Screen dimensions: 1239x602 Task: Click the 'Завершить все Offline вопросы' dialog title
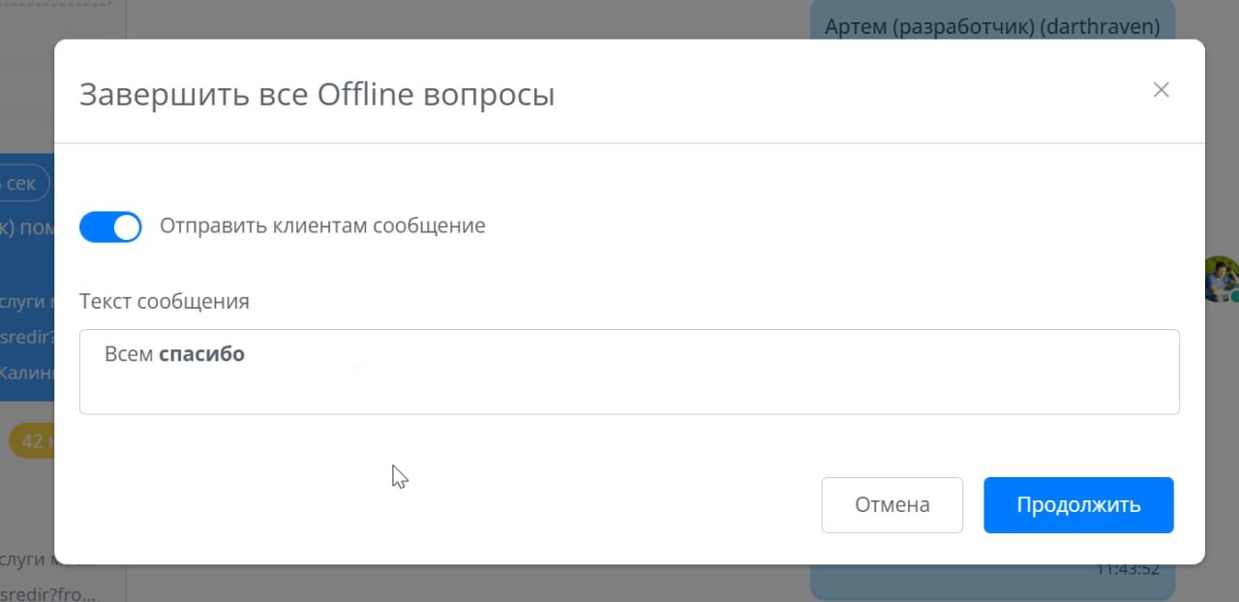tap(317, 95)
